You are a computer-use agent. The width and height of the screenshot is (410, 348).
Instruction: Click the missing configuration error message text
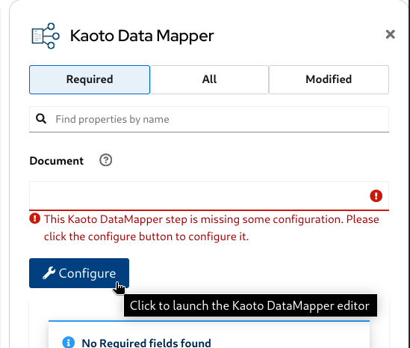tap(211, 228)
